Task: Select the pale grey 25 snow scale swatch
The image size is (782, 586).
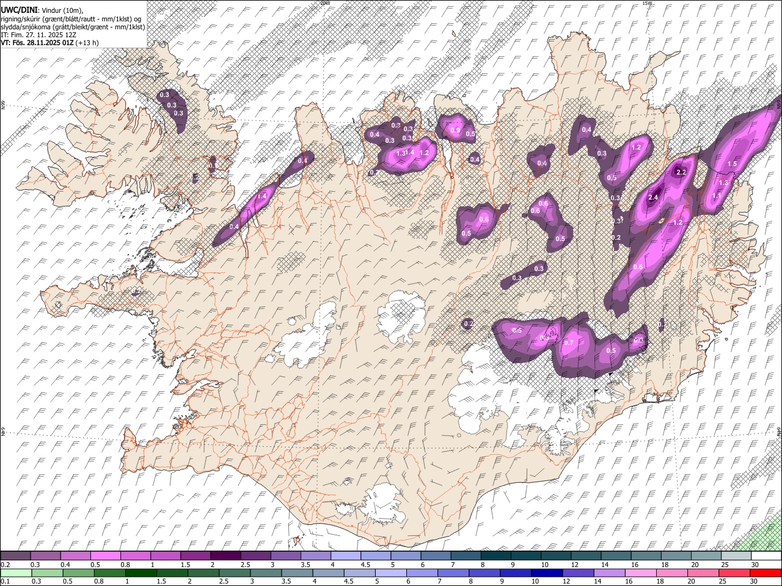Action: (x=736, y=556)
